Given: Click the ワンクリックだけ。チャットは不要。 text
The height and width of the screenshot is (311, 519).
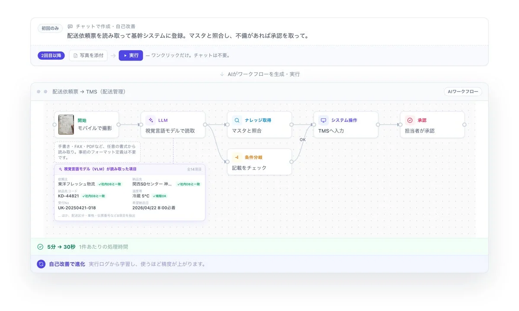Looking at the screenshot, I should pyautogui.click(x=190, y=55).
